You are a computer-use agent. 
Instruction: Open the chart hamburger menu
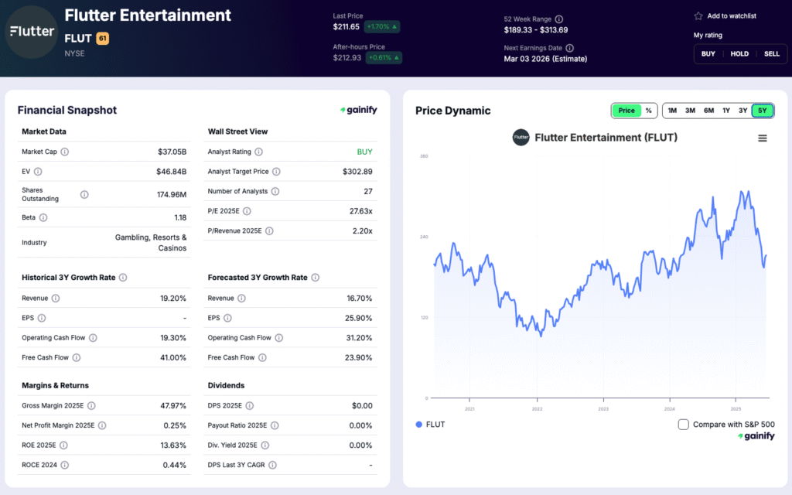pos(763,137)
